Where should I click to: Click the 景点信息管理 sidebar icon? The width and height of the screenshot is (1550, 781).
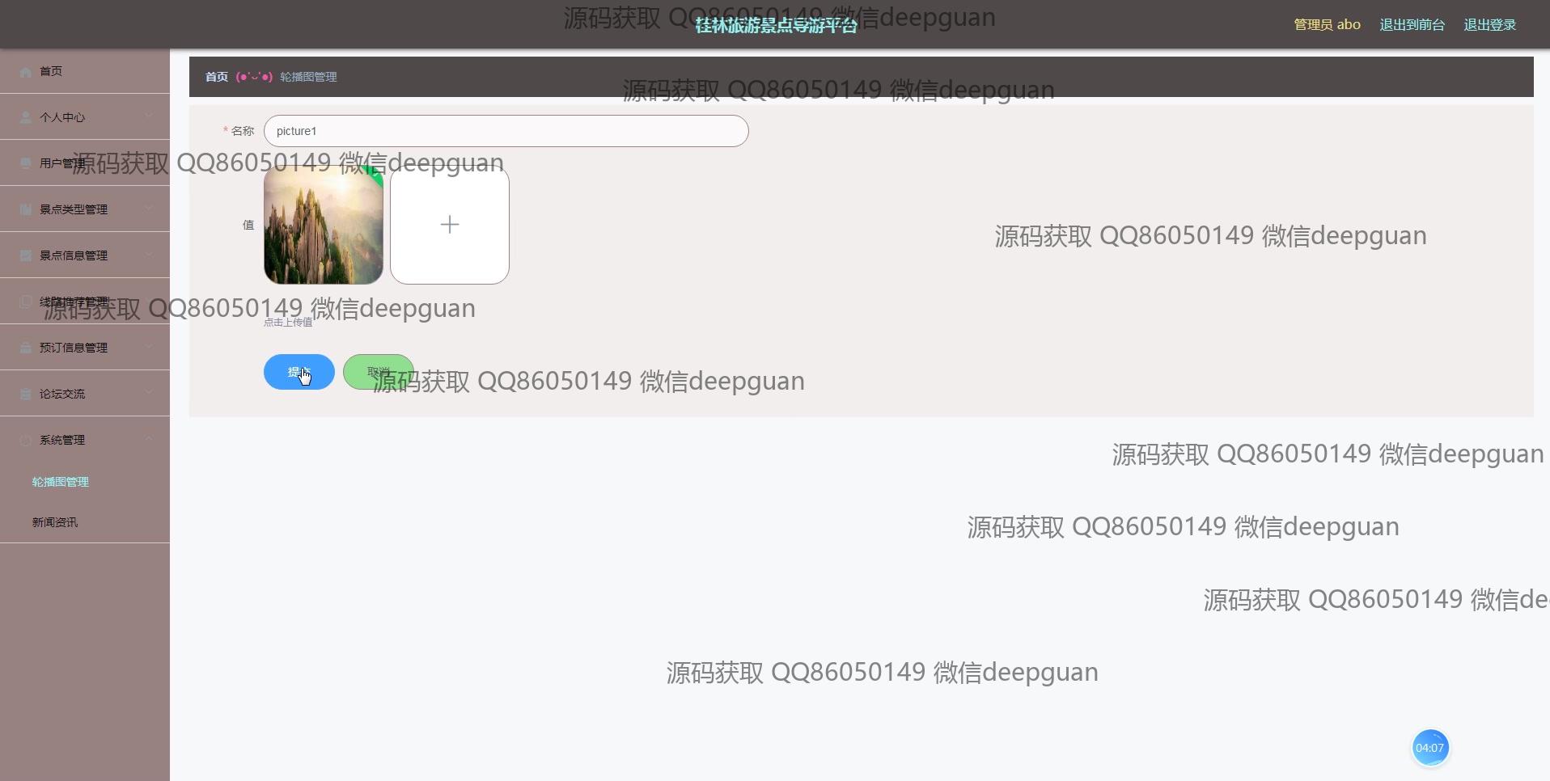pos(26,255)
